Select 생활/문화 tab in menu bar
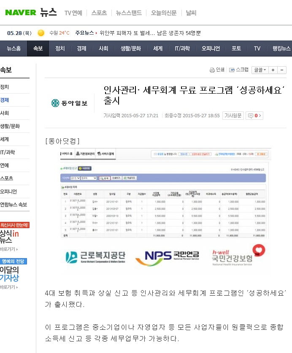The image size is (292, 353). click(x=131, y=49)
